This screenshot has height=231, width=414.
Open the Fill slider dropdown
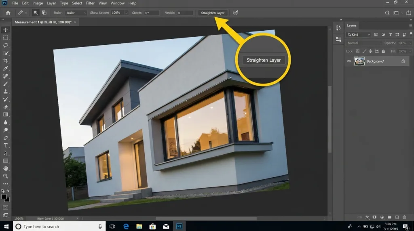coord(410,51)
